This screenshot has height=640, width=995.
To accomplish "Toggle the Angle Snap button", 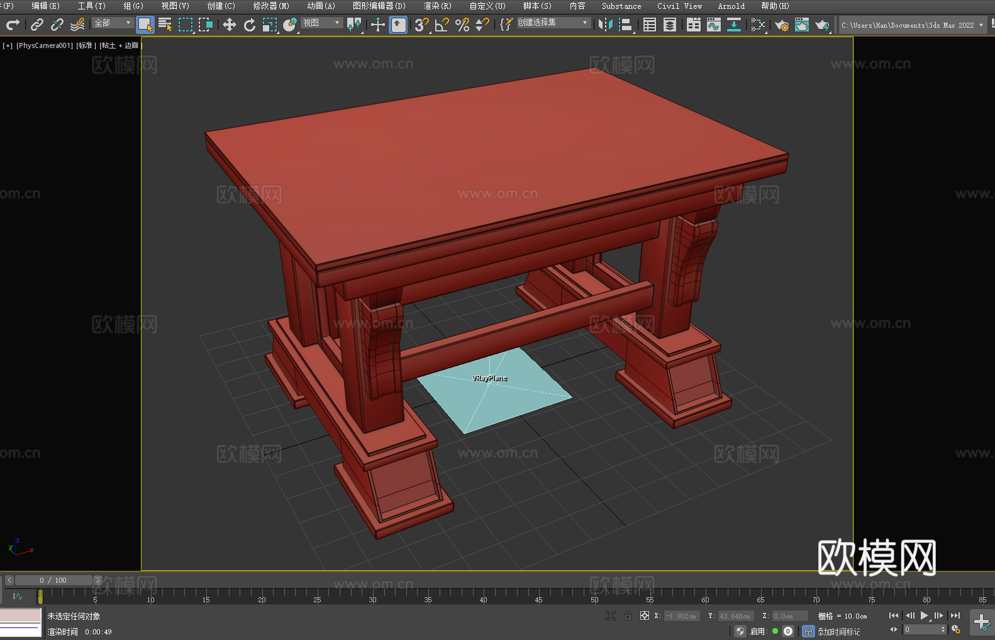I will click(x=442, y=25).
